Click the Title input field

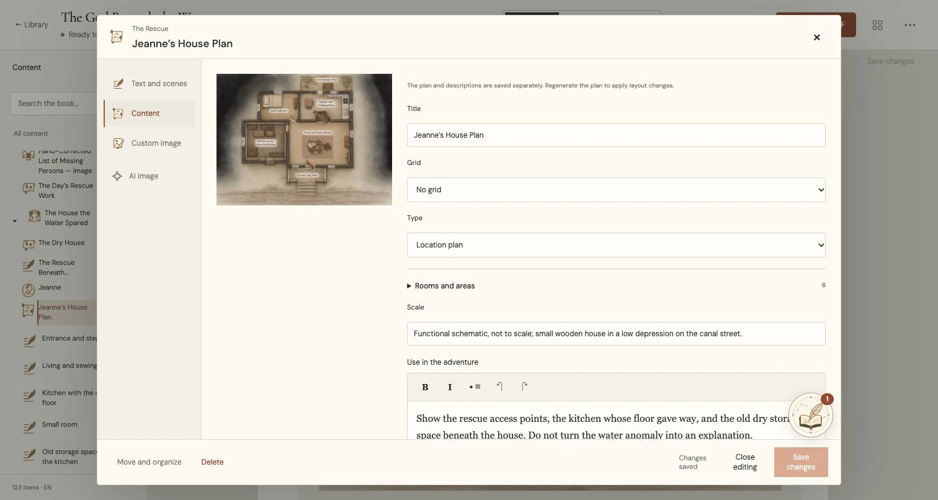tap(616, 135)
